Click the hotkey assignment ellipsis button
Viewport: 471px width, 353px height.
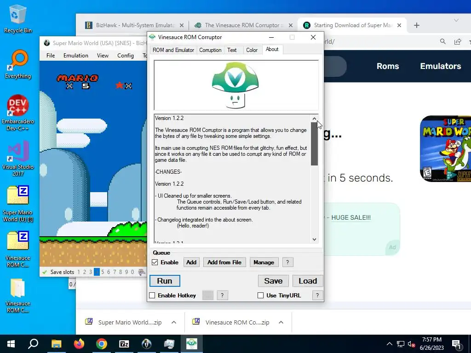point(208,296)
